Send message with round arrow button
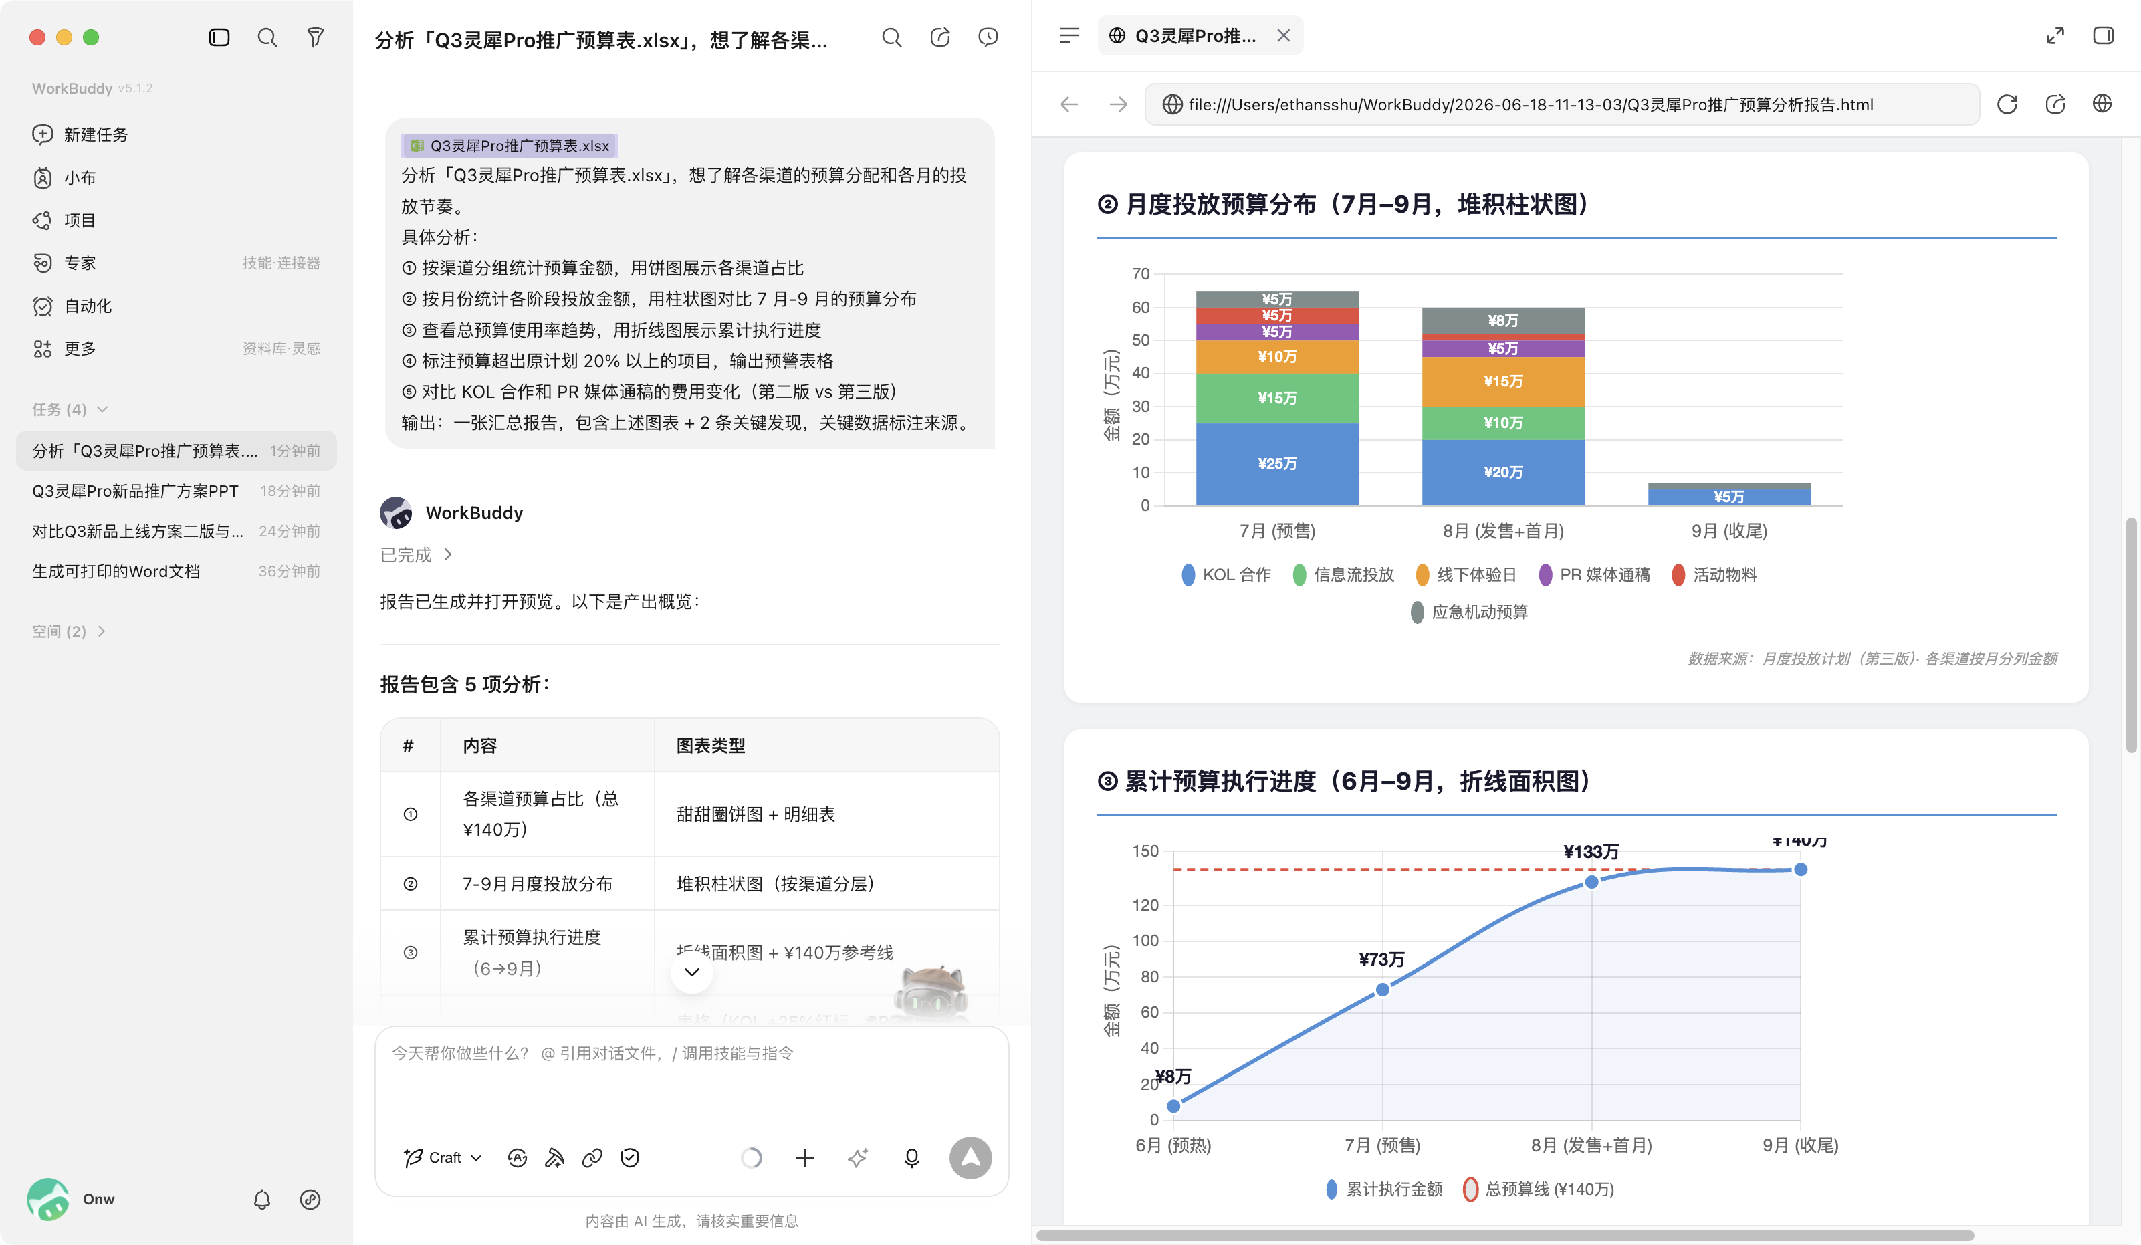Screen dimensions: 2141x1245 point(970,1157)
